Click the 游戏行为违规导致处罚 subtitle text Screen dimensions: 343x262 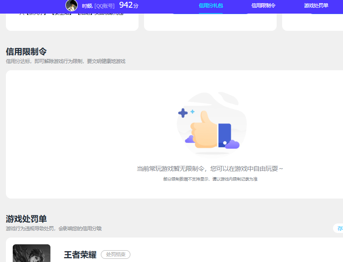[x=54, y=228]
